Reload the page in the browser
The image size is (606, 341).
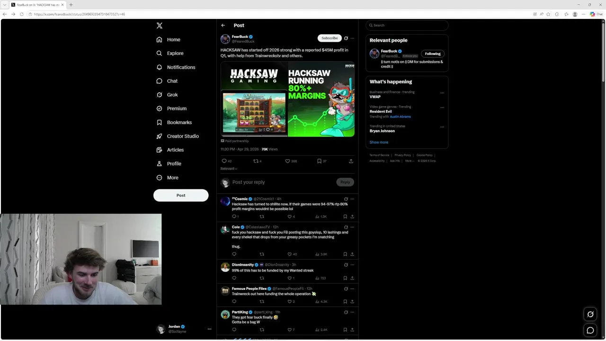(x=21, y=14)
